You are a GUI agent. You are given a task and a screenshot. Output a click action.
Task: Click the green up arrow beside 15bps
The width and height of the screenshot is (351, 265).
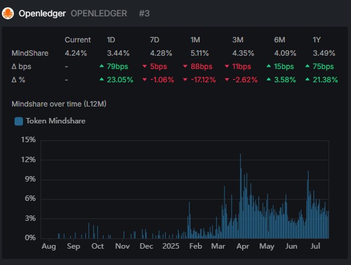pyautogui.click(x=269, y=66)
